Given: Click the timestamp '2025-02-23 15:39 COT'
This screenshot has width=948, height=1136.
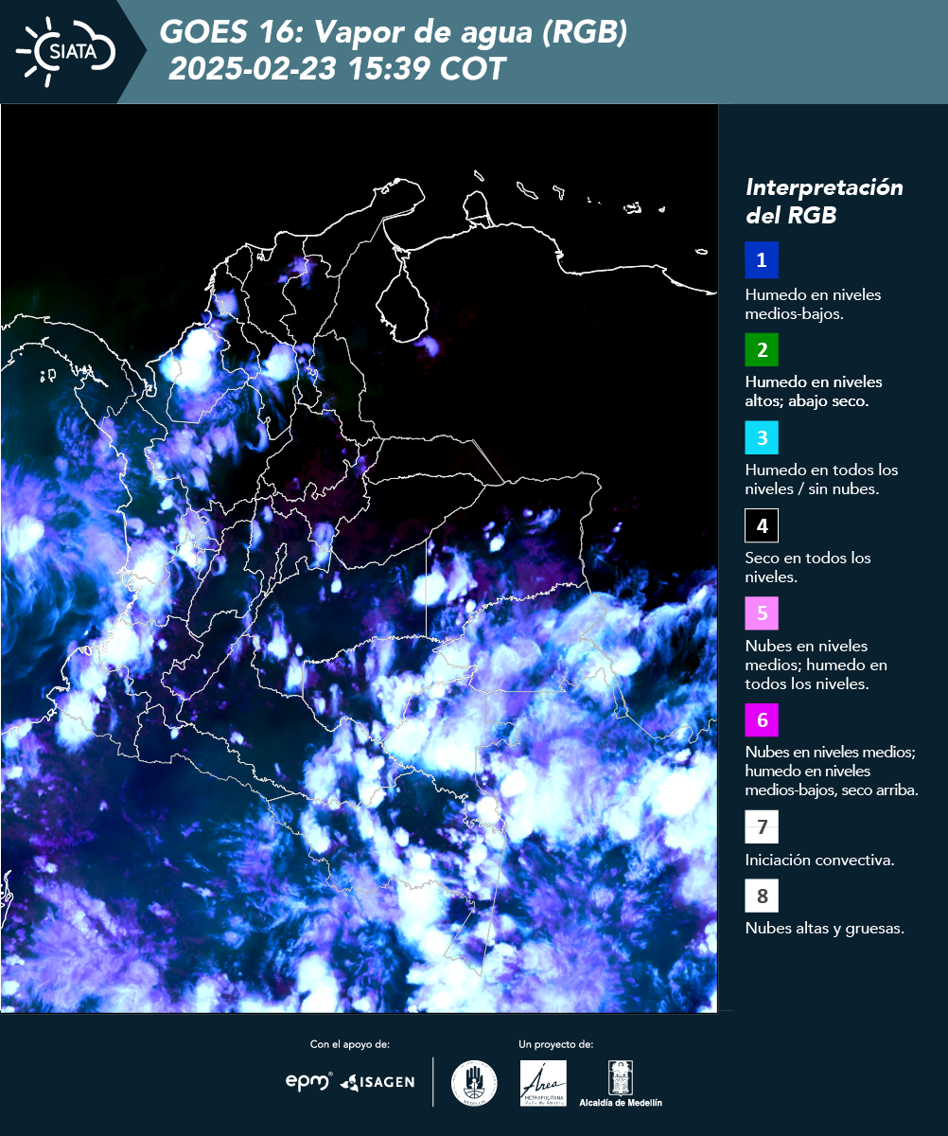Looking at the screenshot, I should point(338,69).
